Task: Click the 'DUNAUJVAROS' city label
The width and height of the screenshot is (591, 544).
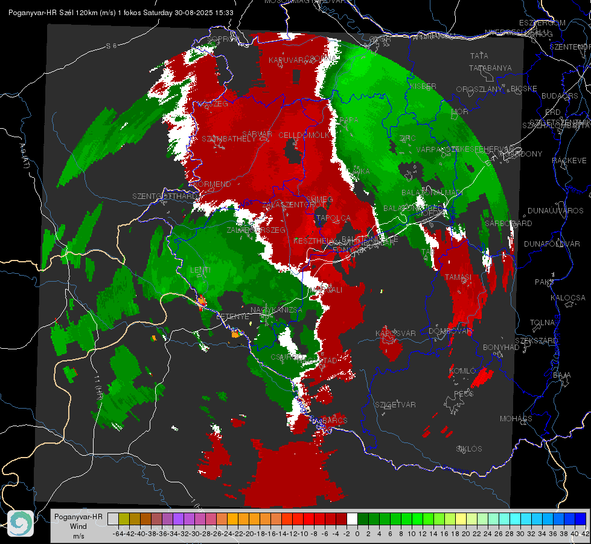Action: tap(555, 211)
